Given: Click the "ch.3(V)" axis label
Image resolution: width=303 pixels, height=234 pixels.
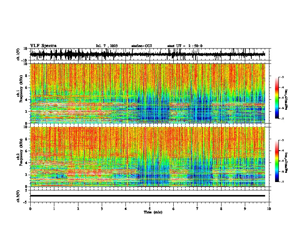Looking at the screenshot, I should point(18,197).
